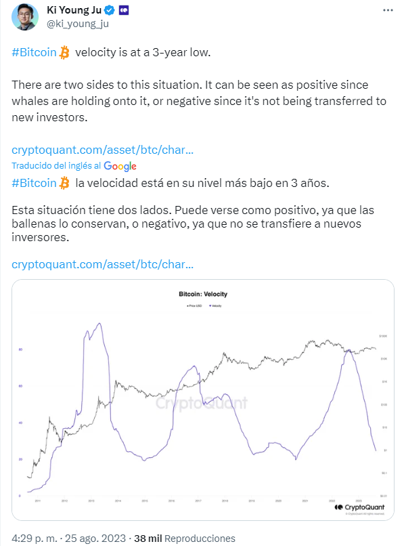Viewport: 404px width, 546px height.
Task: Toggle the Velocity legend item
Action: [215, 306]
